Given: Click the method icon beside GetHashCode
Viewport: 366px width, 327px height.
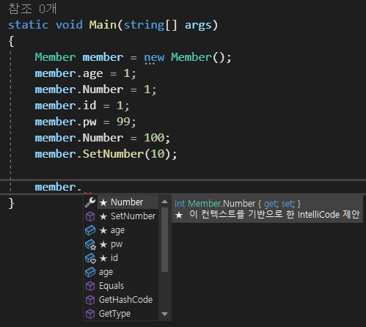Looking at the screenshot, I should pos(90,300).
